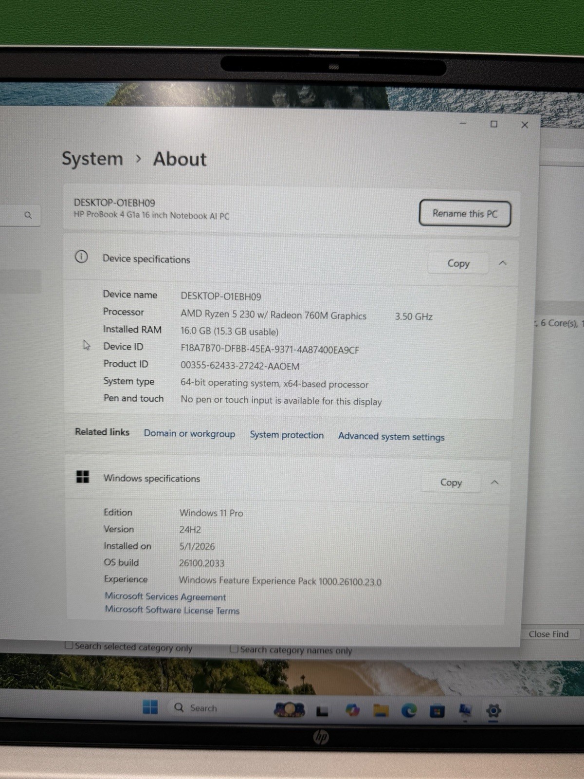Open Microsoft Software License Terms link
Screen dimensions: 584x779
pos(172,610)
